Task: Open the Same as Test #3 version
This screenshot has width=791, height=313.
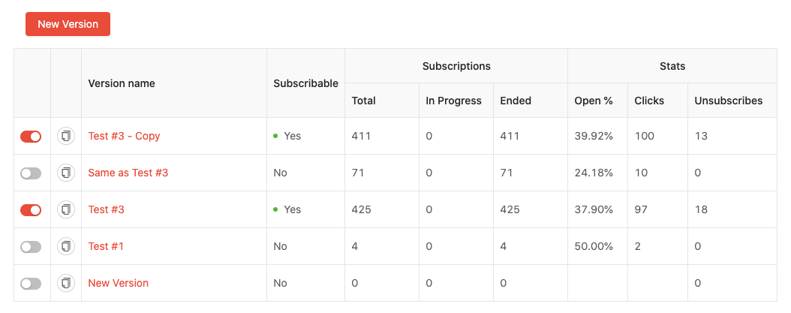Action: tap(128, 173)
